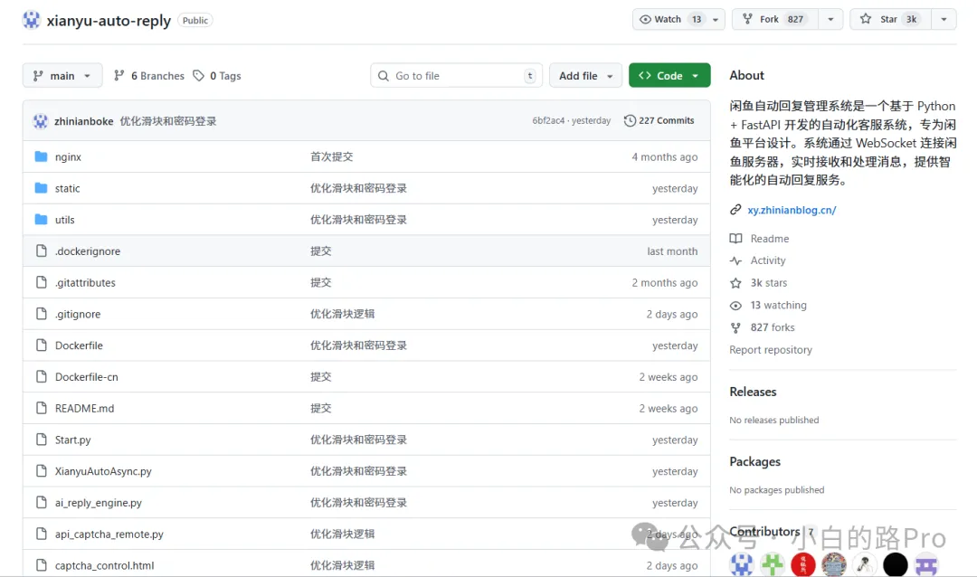This screenshot has height=577, width=977.
Task: Open the static folder icon
Action: click(41, 188)
